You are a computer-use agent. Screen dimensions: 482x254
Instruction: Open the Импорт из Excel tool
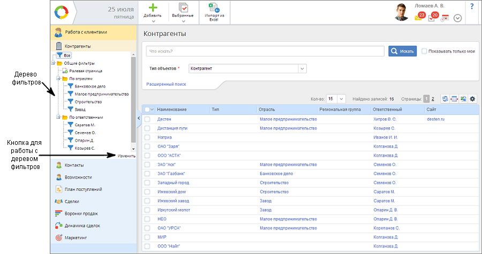point(214,9)
